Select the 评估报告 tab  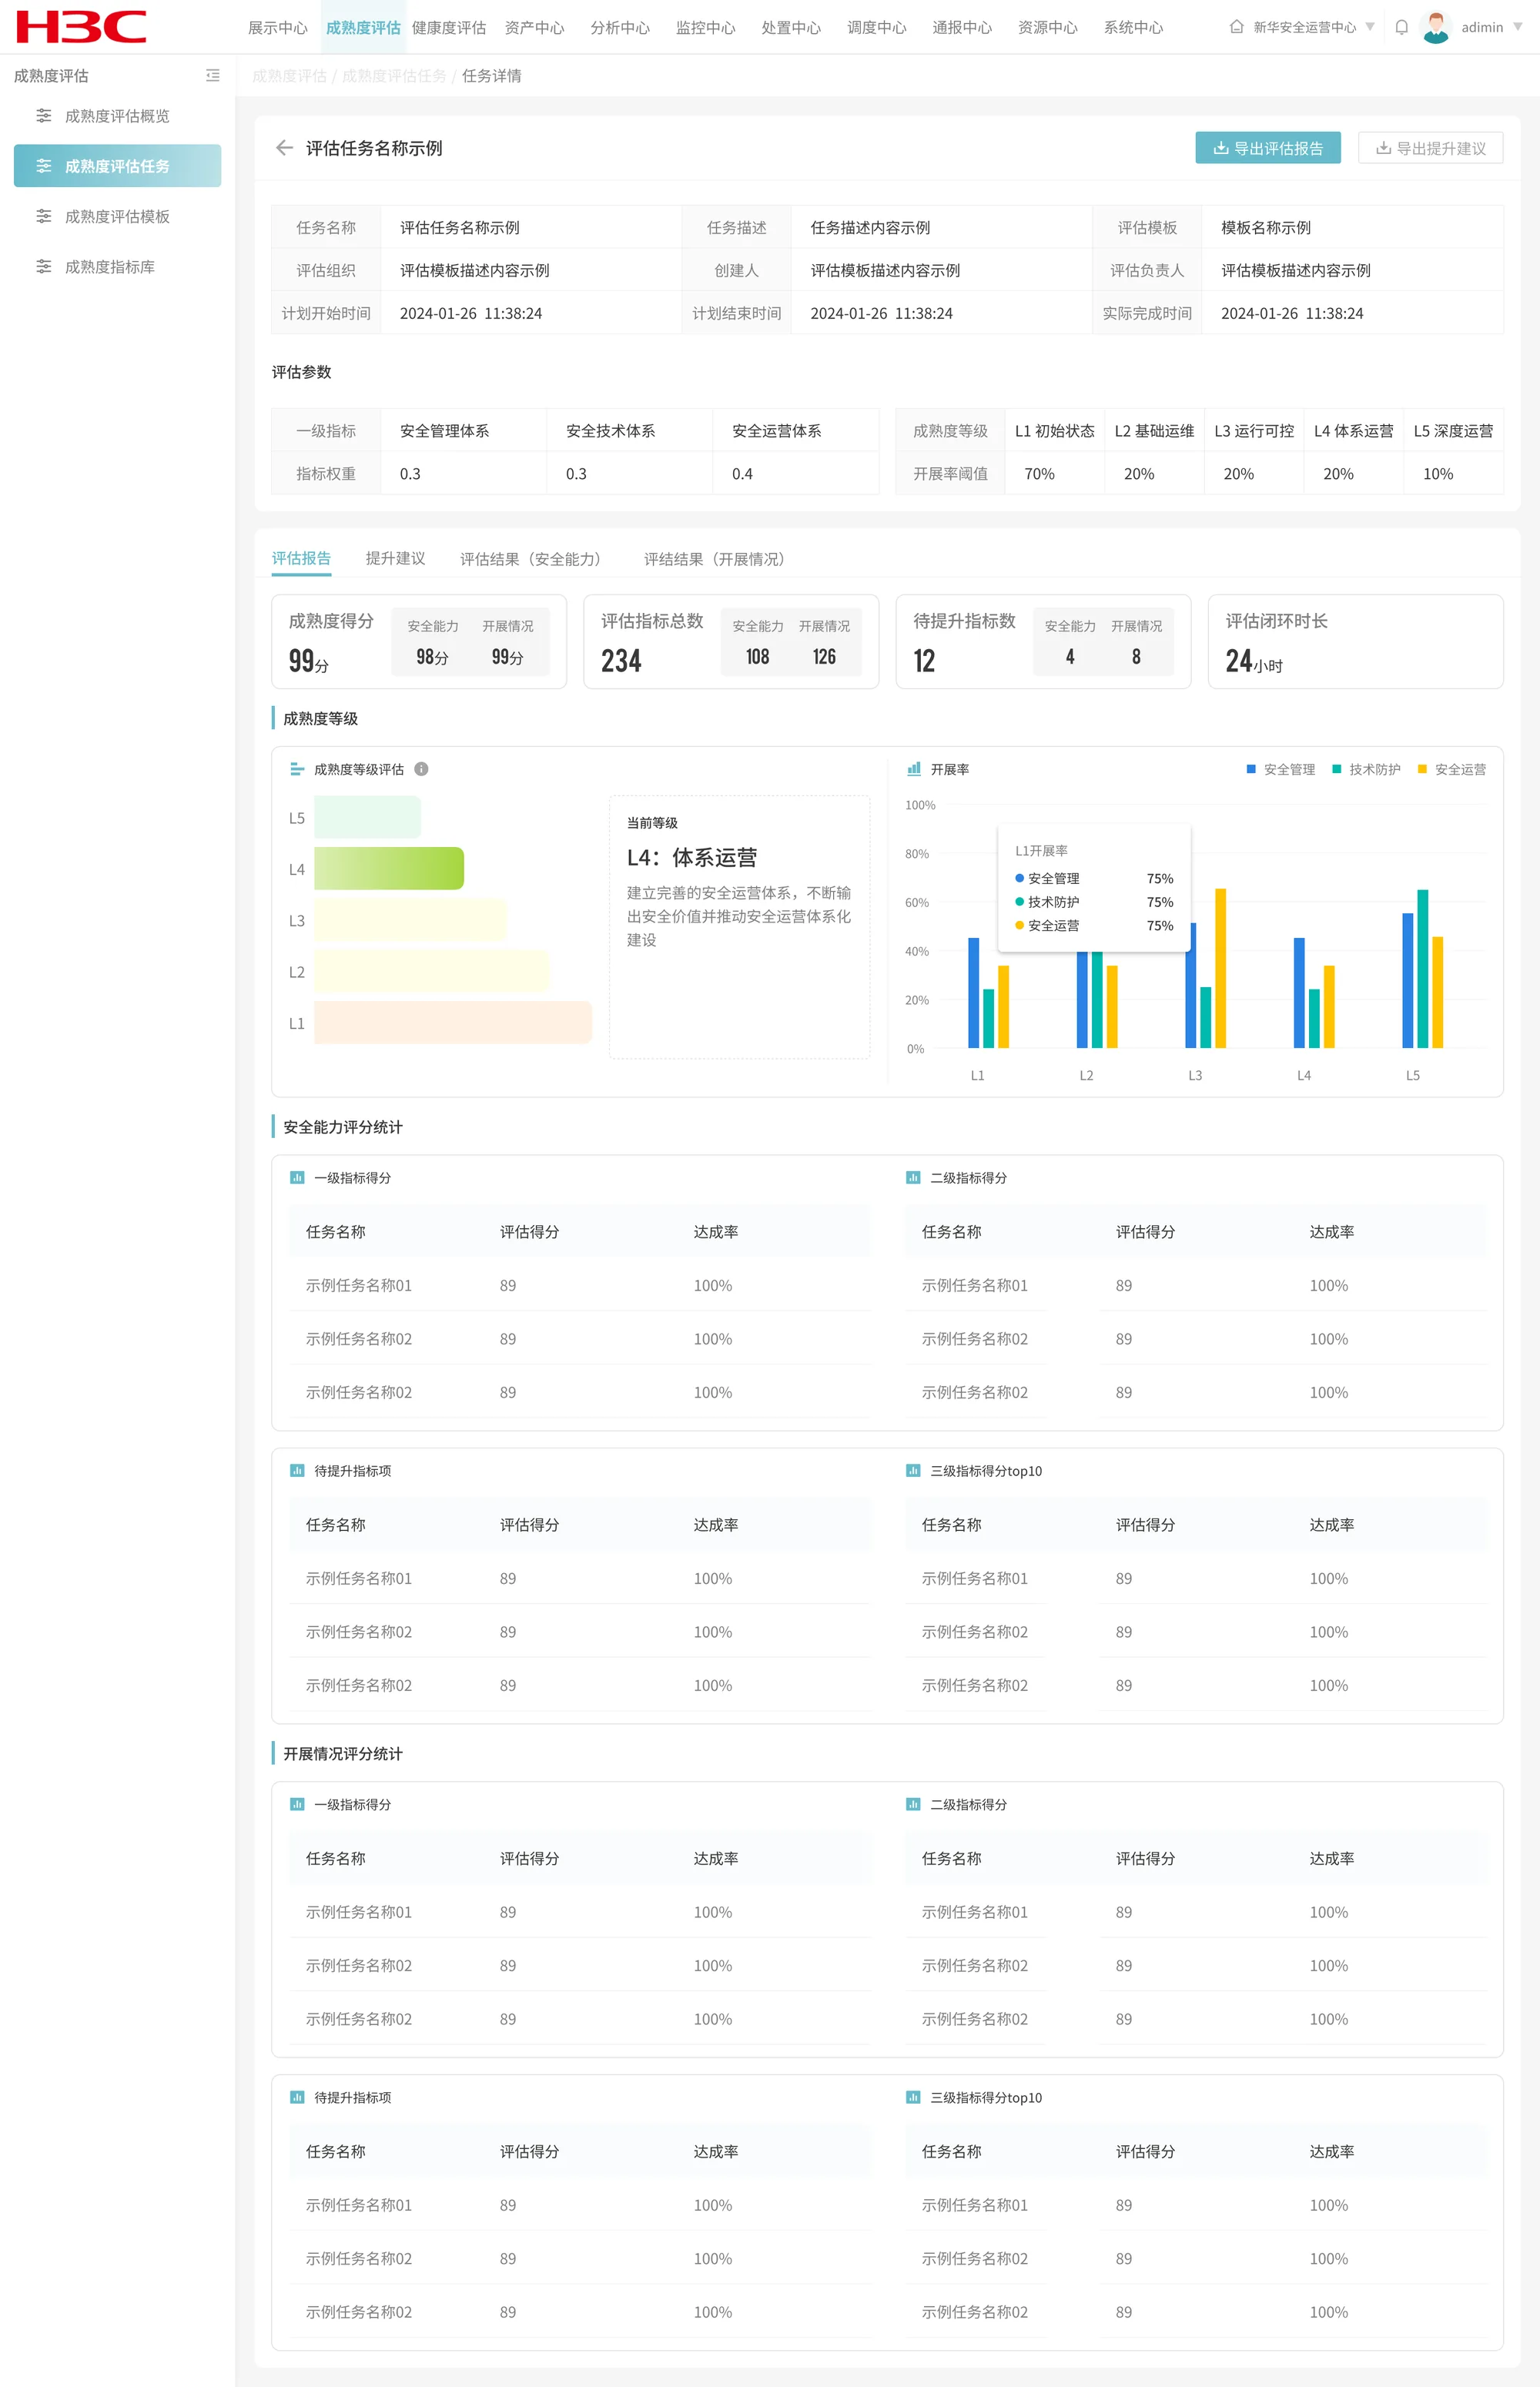tap(301, 558)
